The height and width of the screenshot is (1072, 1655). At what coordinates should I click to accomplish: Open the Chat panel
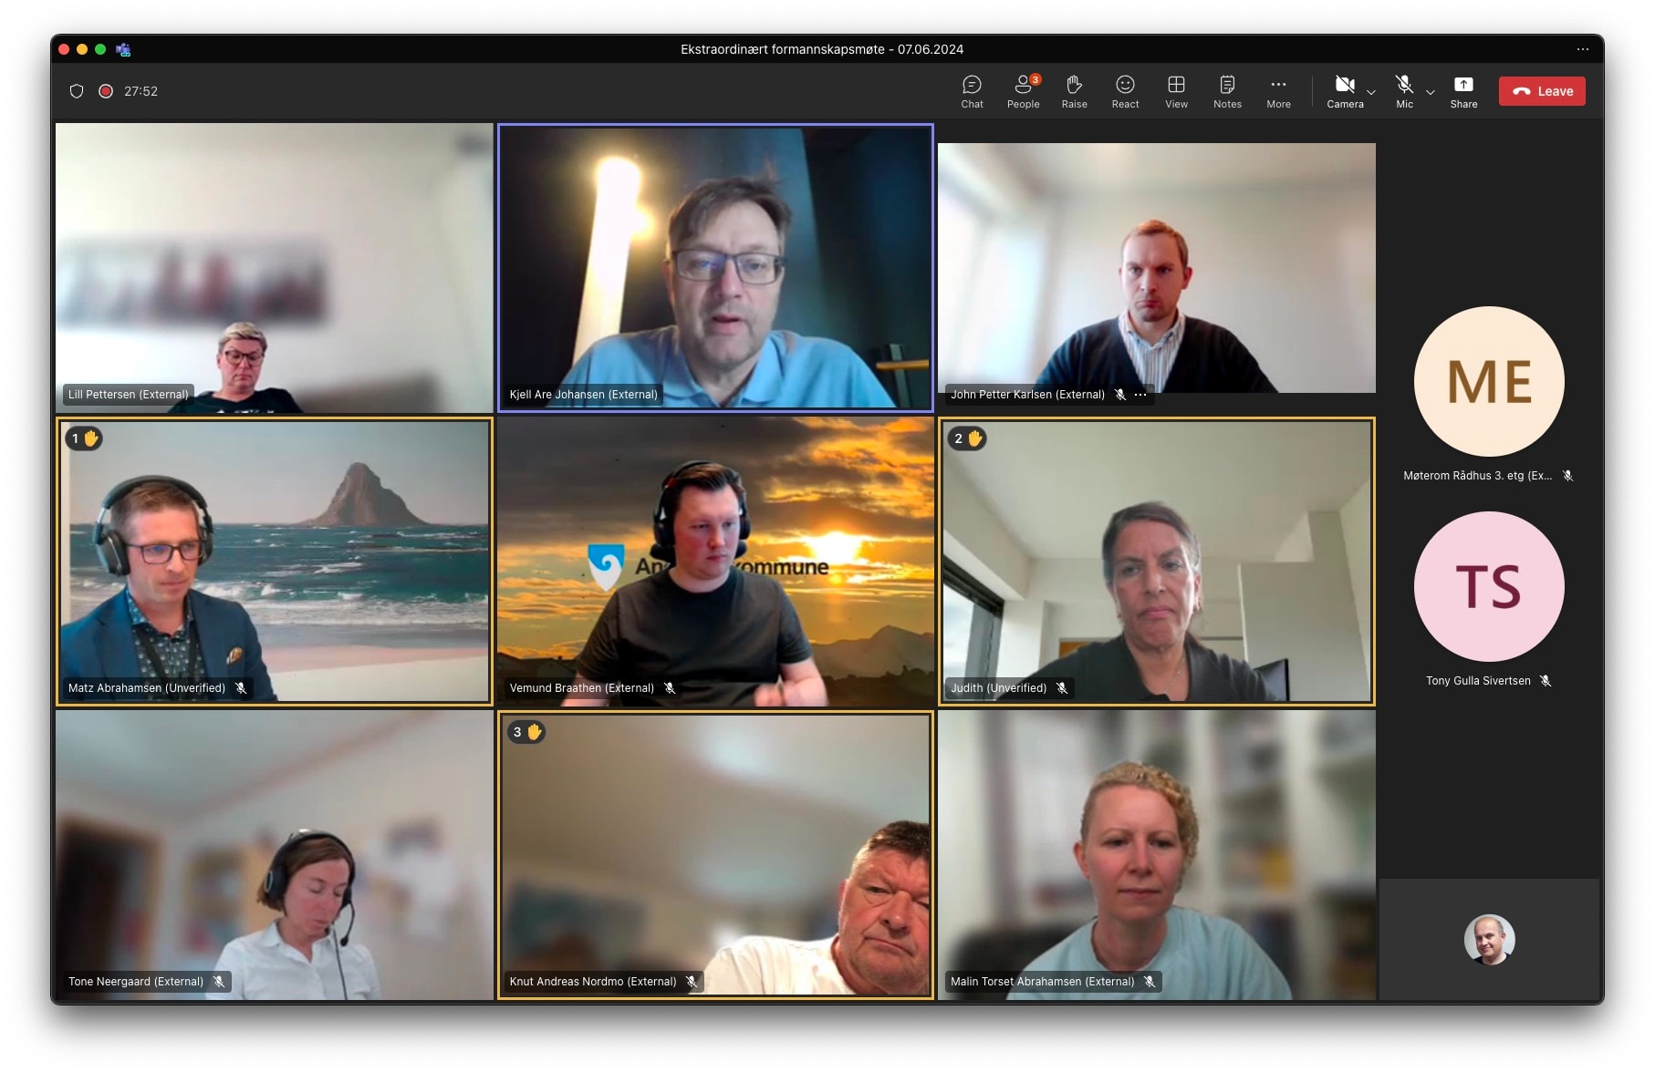pos(972,91)
